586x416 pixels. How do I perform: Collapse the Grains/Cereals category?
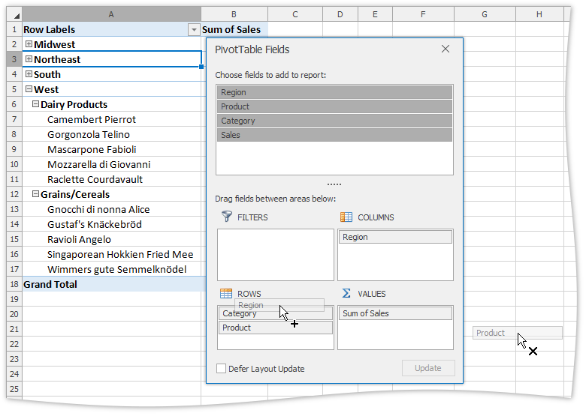click(x=35, y=194)
